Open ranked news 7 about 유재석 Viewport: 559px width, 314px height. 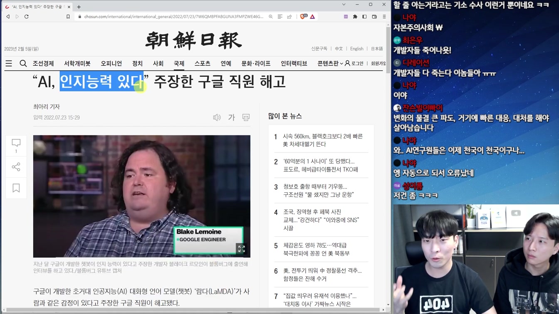tap(321, 300)
